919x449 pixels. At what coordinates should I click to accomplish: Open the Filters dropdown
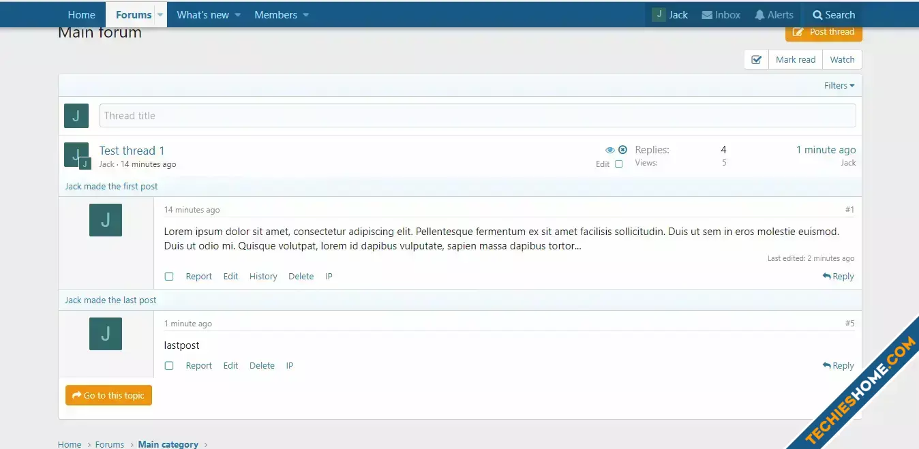[839, 85]
